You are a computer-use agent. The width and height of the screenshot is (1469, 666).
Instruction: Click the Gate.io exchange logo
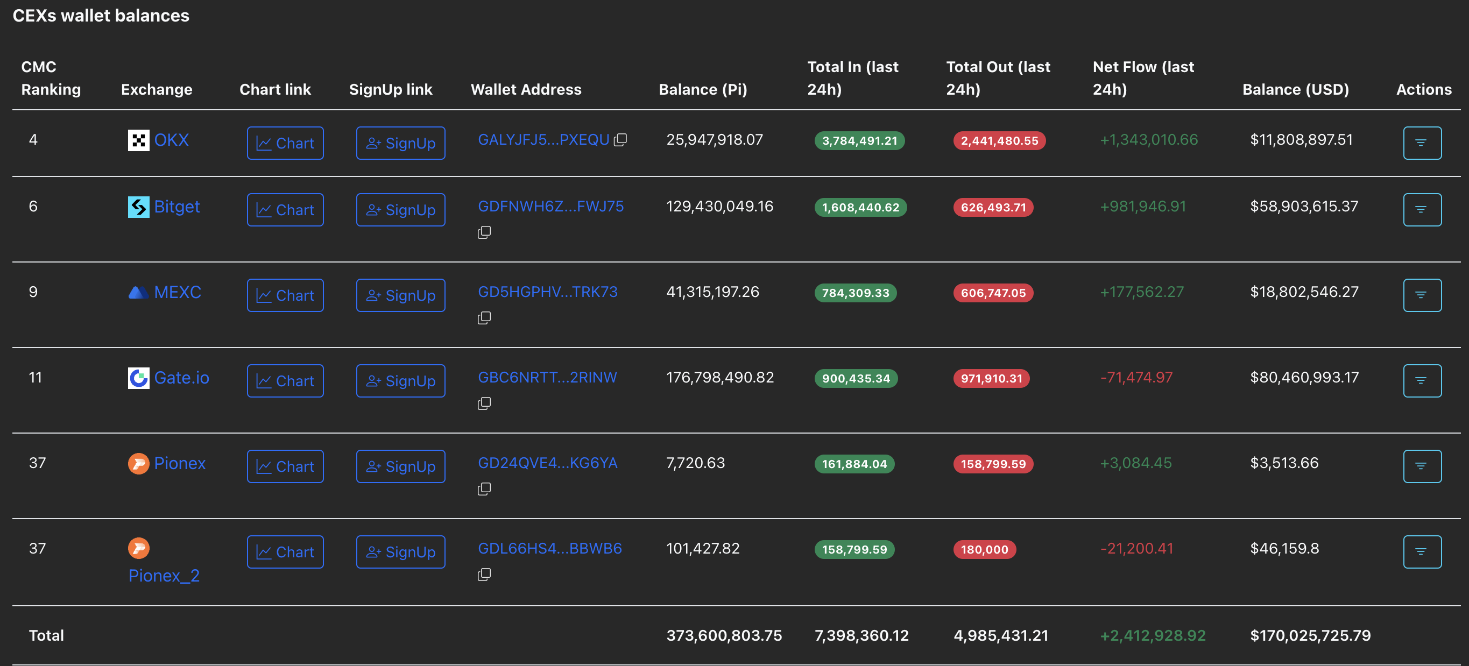tap(139, 378)
